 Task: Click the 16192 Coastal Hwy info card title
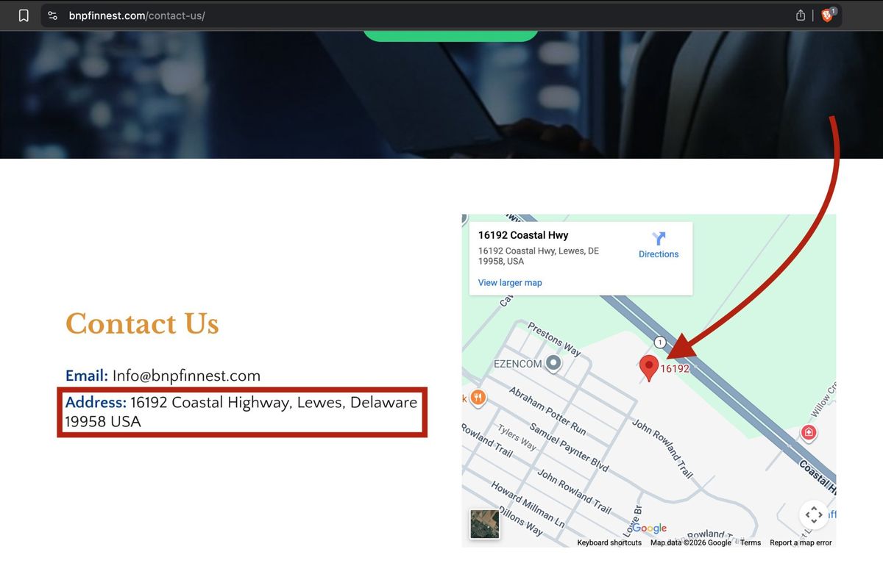523,235
